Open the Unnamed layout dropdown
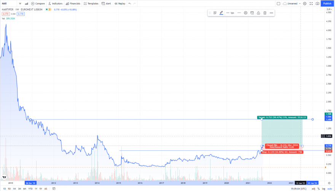 [292, 3]
